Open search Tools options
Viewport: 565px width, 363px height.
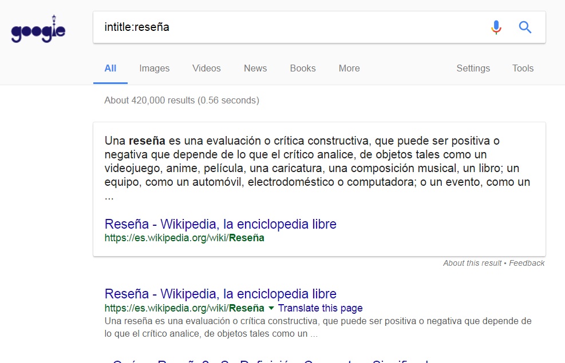click(x=523, y=69)
